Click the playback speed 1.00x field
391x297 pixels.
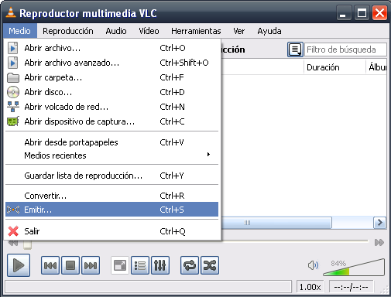click(x=310, y=287)
